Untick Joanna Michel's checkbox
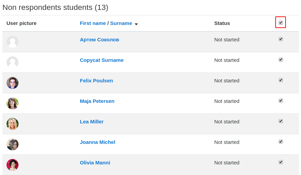 pyautogui.click(x=281, y=142)
